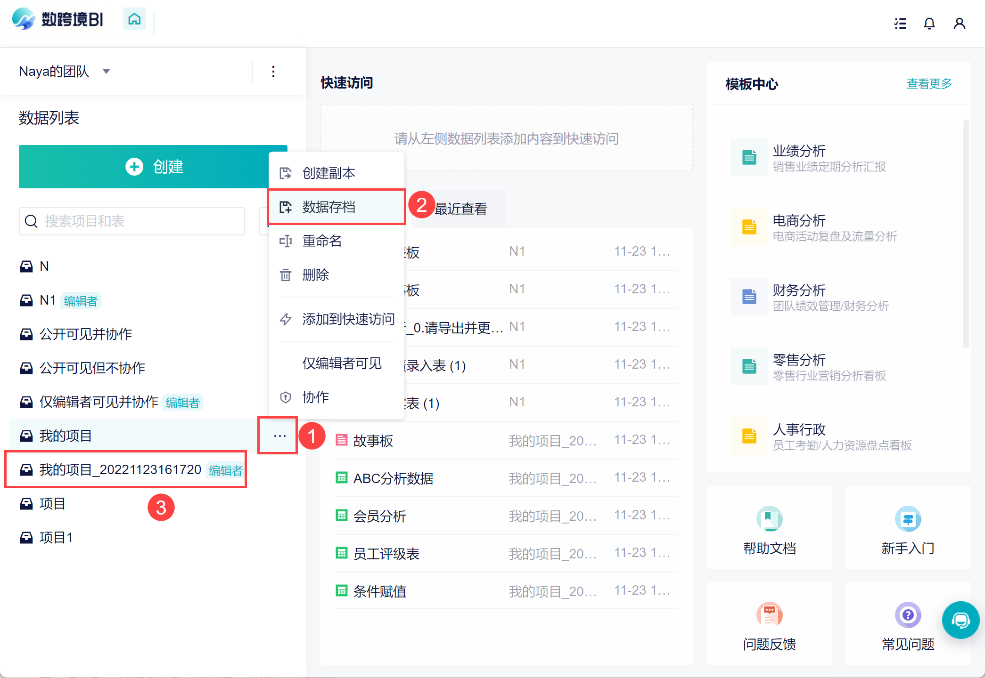Click the 查看更多 link
The image size is (985, 678).
(929, 84)
